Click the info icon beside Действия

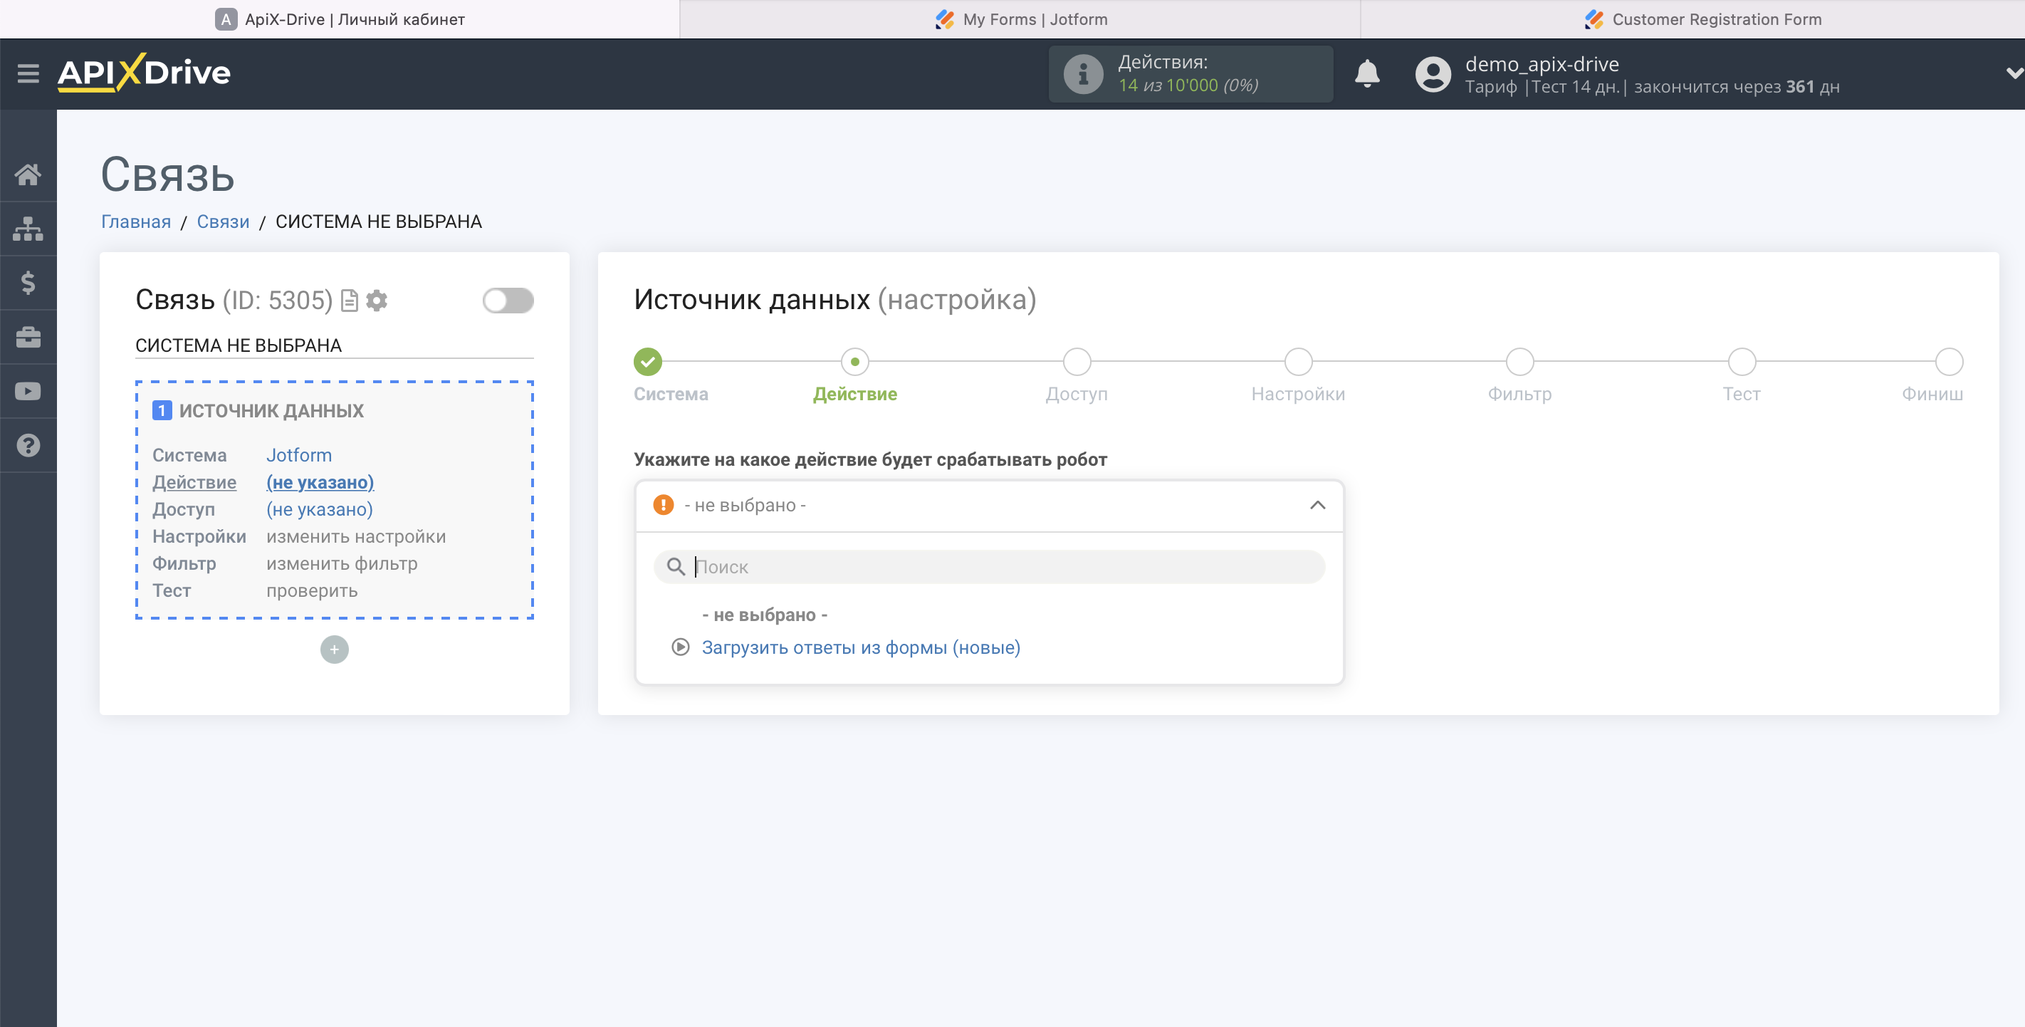[1082, 74]
